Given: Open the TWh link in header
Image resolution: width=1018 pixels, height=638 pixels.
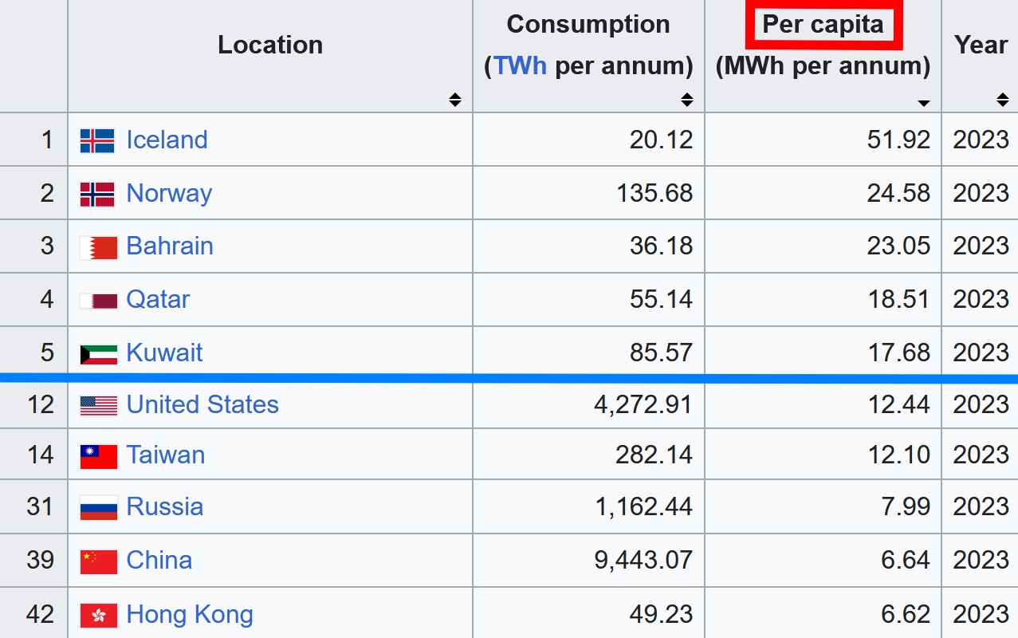Looking at the screenshot, I should point(520,65).
